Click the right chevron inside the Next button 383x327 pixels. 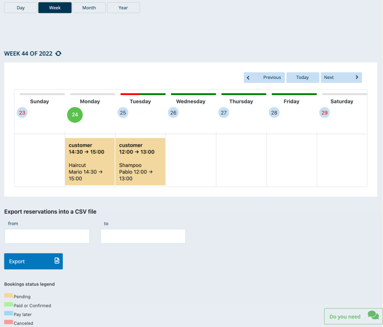(357, 77)
